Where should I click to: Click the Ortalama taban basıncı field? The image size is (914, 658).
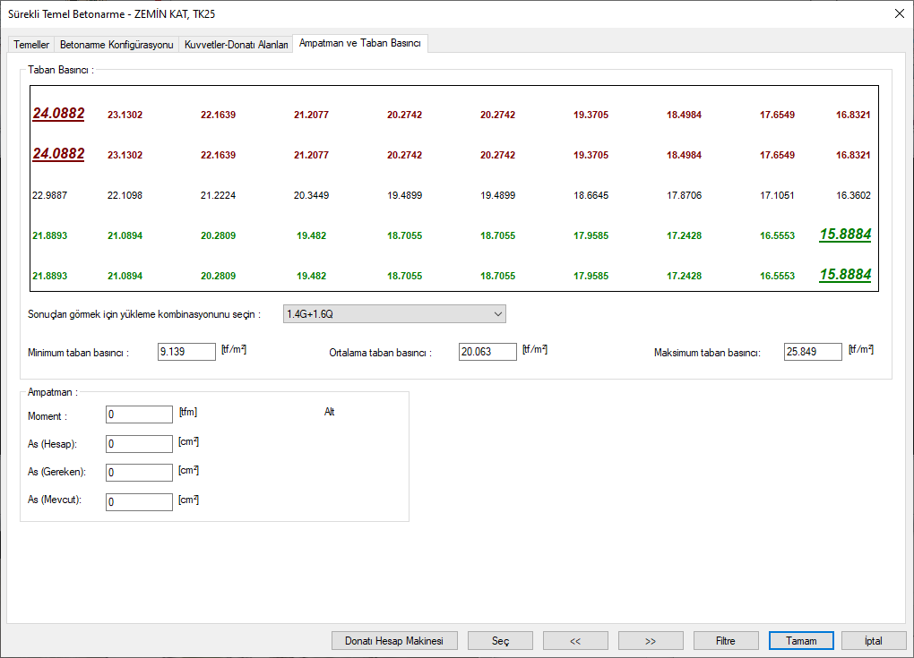(487, 353)
